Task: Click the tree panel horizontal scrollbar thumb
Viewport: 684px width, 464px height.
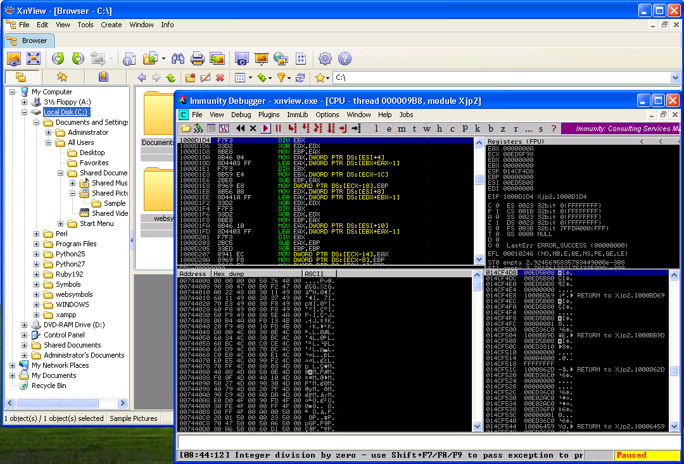Action: tap(58, 403)
